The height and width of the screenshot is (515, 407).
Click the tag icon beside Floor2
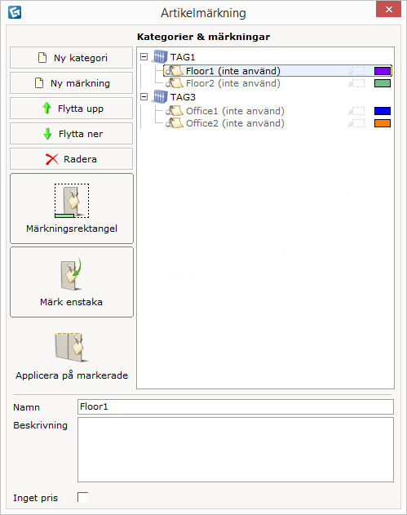click(x=175, y=83)
